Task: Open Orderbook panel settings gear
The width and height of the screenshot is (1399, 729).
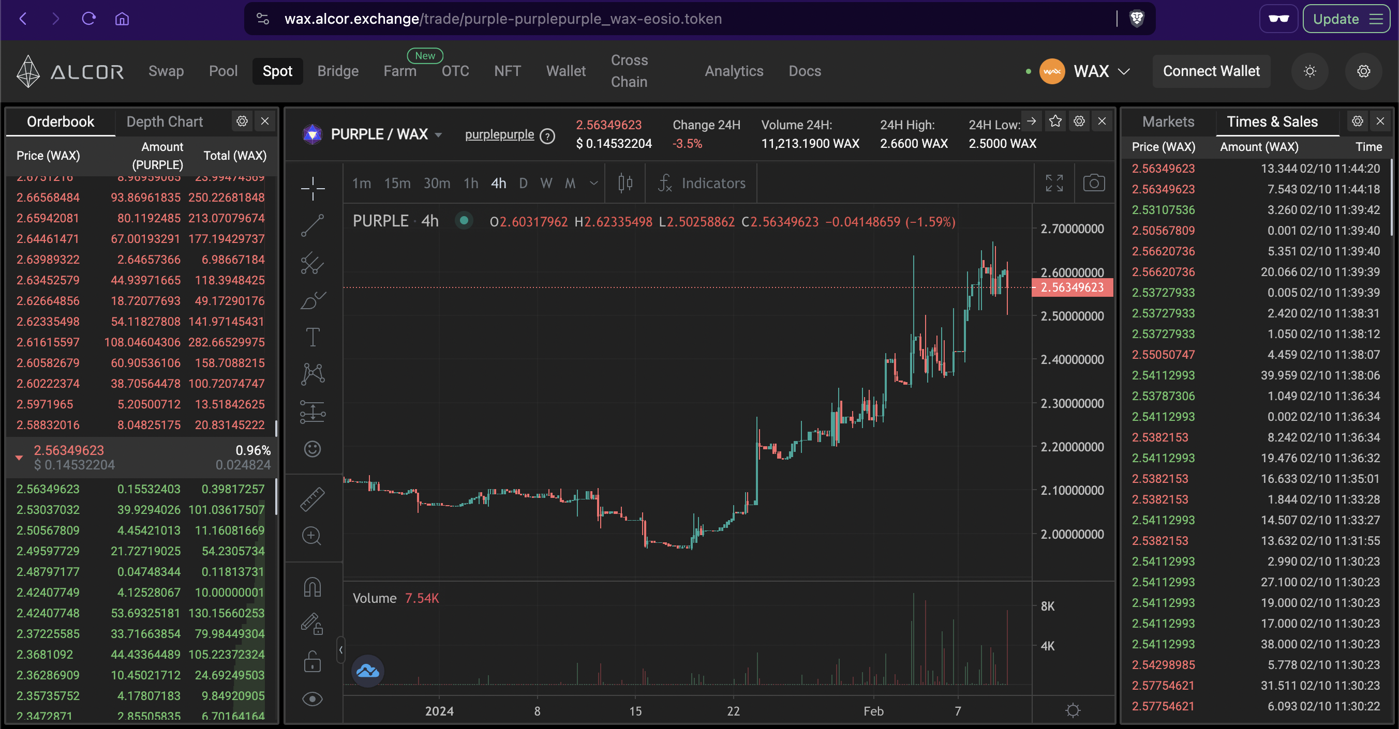Action: coord(242,121)
